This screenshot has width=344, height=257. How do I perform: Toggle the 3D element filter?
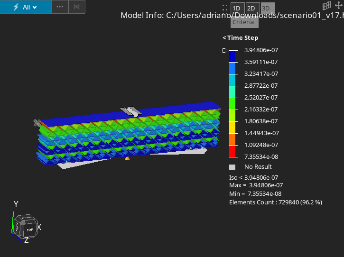(x=268, y=9)
